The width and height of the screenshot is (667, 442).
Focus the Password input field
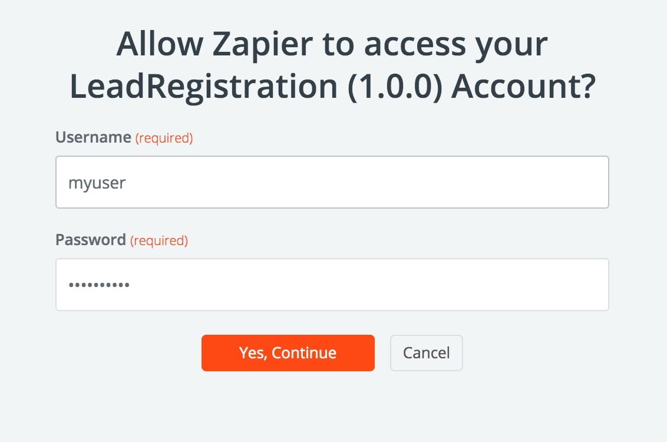[x=332, y=285]
